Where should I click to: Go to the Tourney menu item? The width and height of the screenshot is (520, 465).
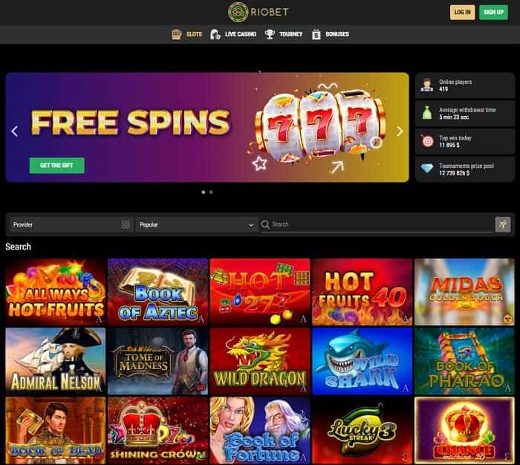click(291, 34)
